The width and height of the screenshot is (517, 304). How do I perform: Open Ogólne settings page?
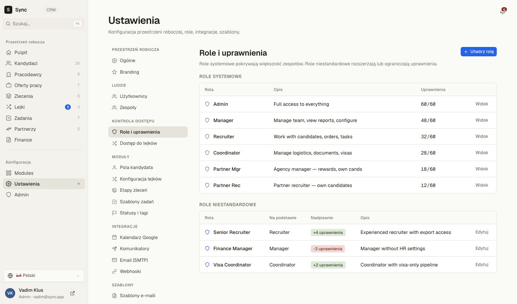click(148, 61)
